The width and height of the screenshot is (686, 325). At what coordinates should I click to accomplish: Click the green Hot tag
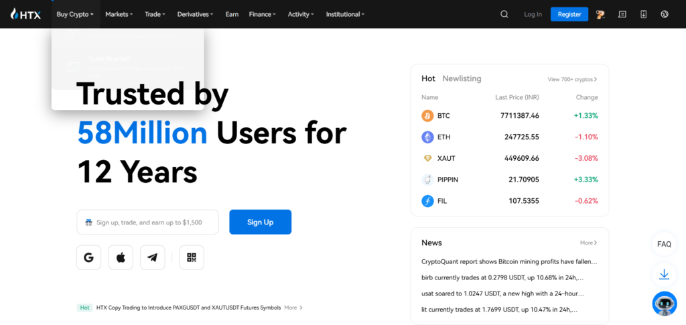pyautogui.click(x=85, y=308)
